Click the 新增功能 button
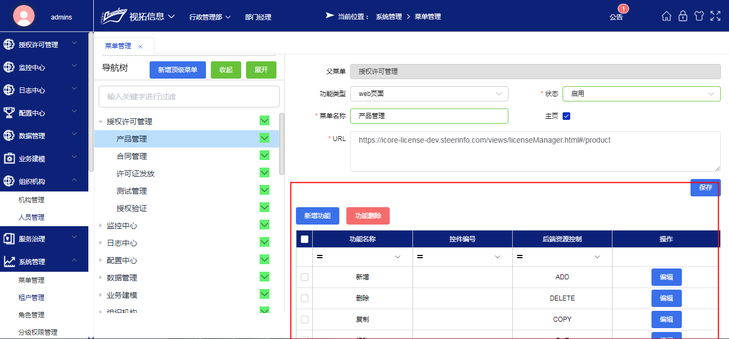Viewport: 729px width, 339px height. [x=318, y=216]
